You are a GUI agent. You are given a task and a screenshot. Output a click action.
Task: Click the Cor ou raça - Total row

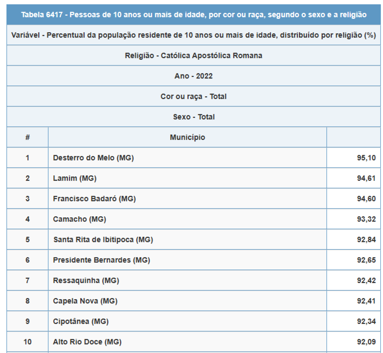(x=194, y=97)
